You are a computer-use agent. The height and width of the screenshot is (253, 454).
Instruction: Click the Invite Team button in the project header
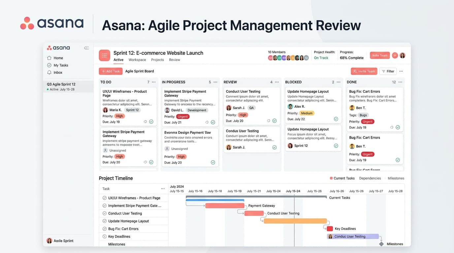tap(380, 55)
